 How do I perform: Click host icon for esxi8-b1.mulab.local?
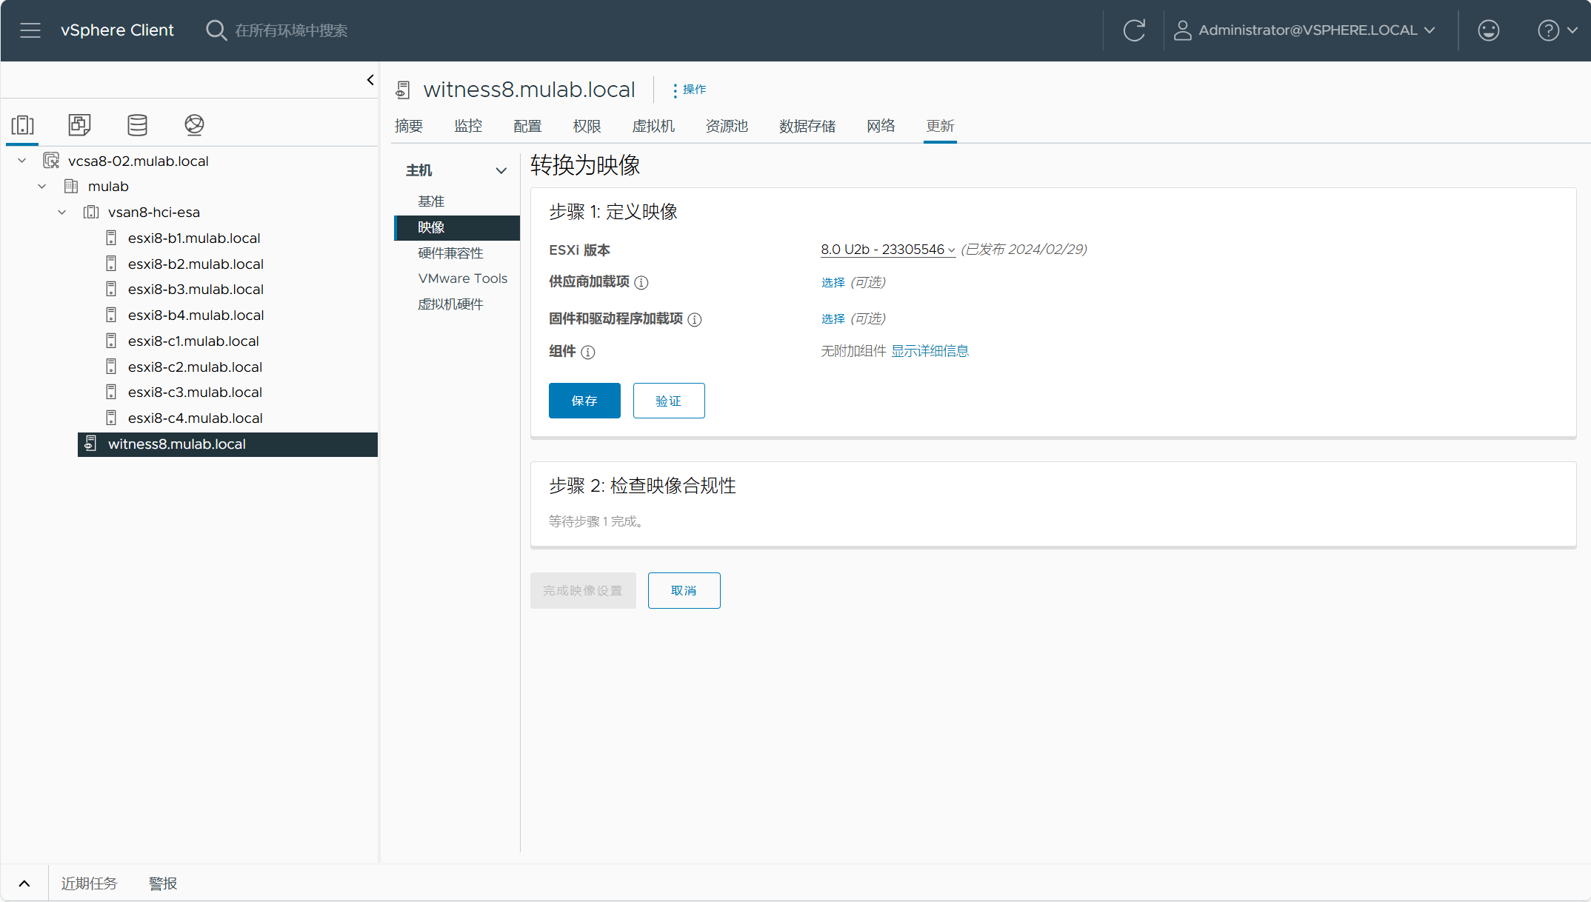click(x=111, y=238)
